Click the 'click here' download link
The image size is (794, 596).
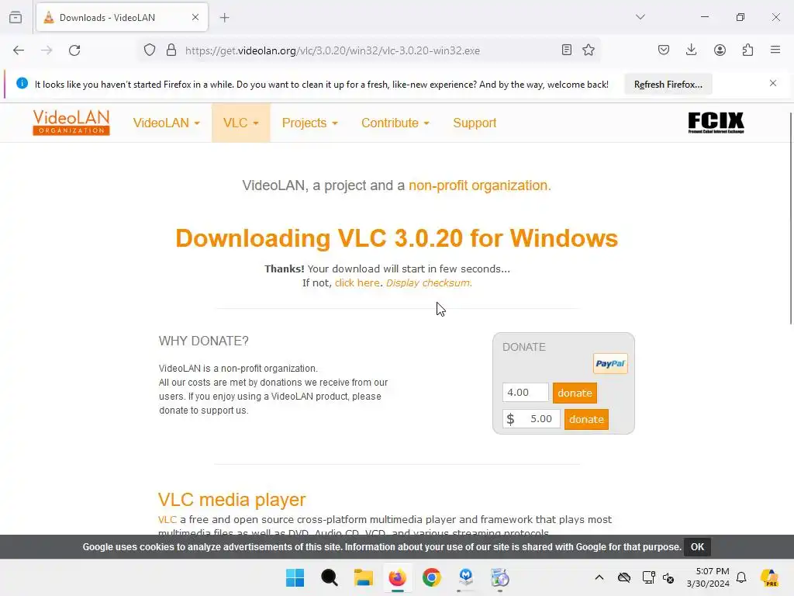click(357, 282)
